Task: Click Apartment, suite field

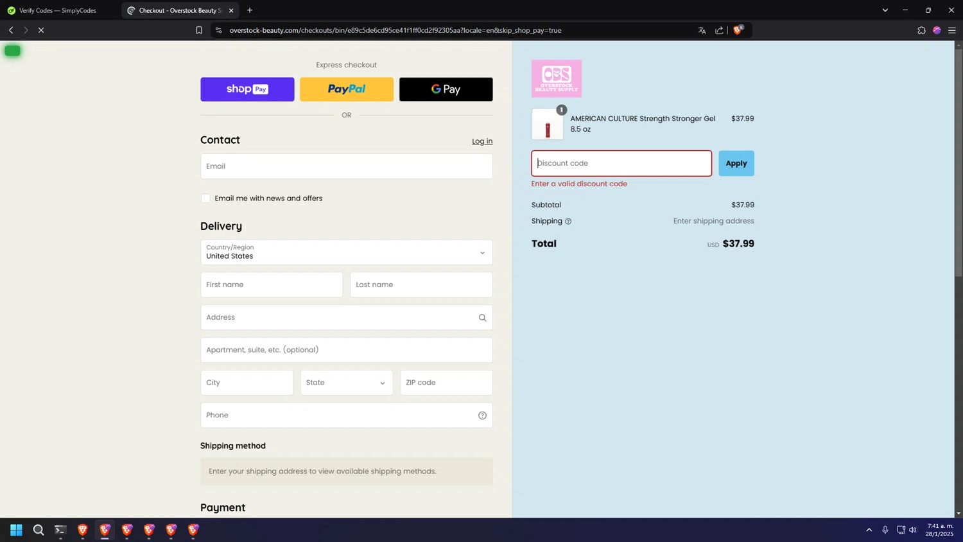Action: 347,350
